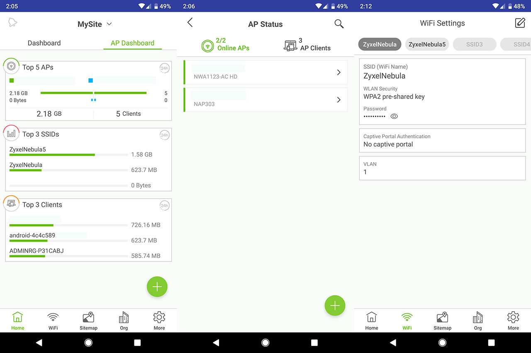Open the 24h time range on Top 5 APs
The height and width of the screenshot is (353, 531).
pos(165,68)
